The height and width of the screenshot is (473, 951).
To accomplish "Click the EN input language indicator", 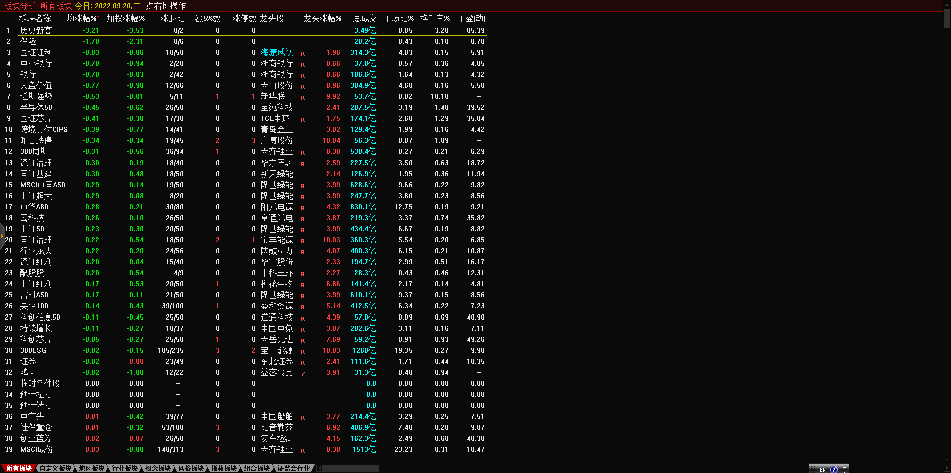I will pos(822,469).
